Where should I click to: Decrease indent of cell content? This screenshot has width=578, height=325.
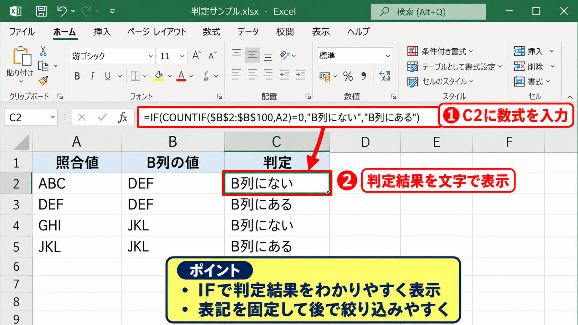(285, 75)
